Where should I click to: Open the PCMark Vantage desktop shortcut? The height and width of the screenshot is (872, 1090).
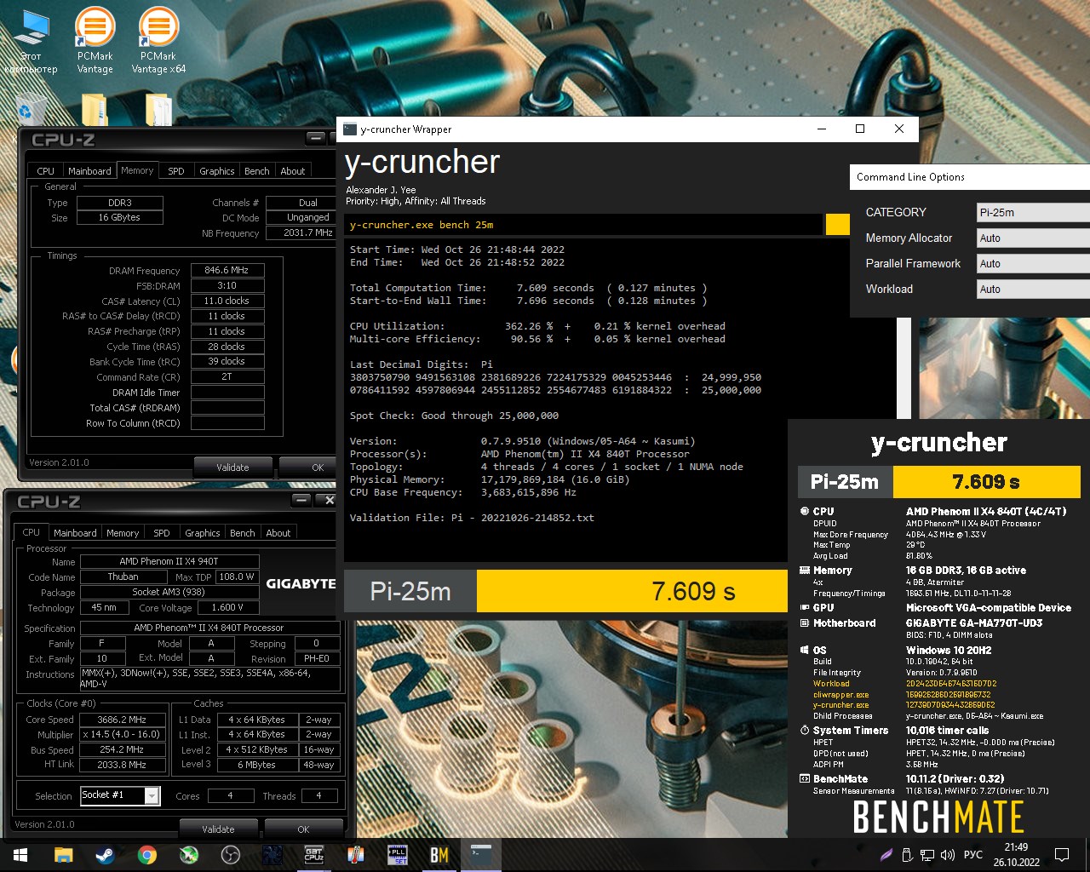[95, 41]
